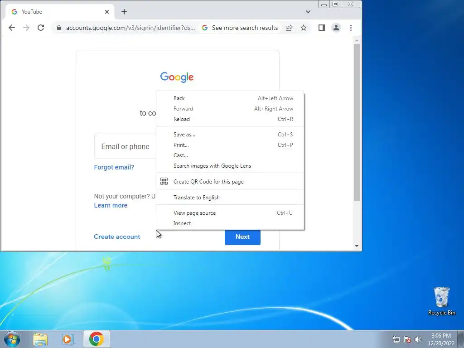
Task: Open Chrome three-dot menu
Action: click(x=351, y=28)
